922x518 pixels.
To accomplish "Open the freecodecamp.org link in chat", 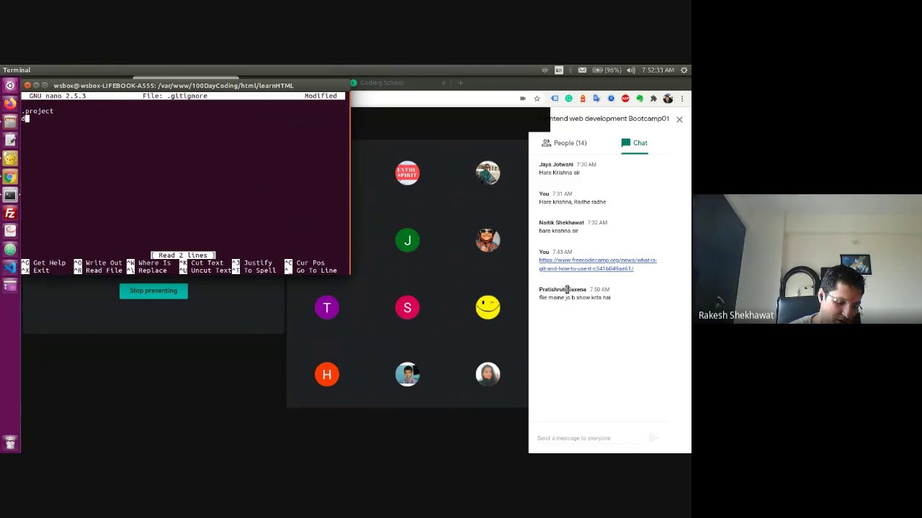I will 598,264.
